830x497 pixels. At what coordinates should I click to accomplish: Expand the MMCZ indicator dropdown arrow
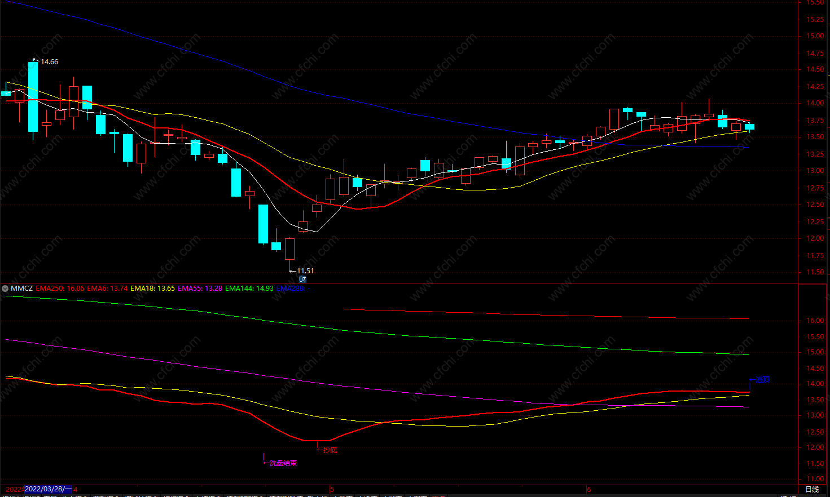coord(5,289)
